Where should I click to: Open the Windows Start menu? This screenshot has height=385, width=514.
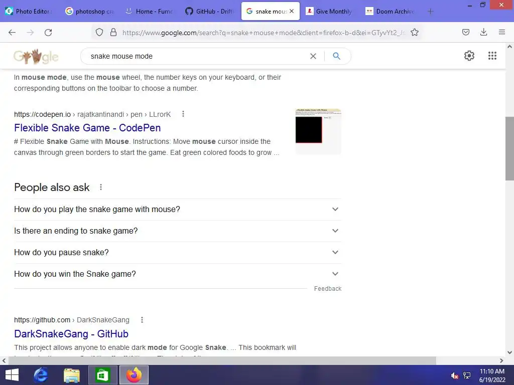tap(12, 375)
